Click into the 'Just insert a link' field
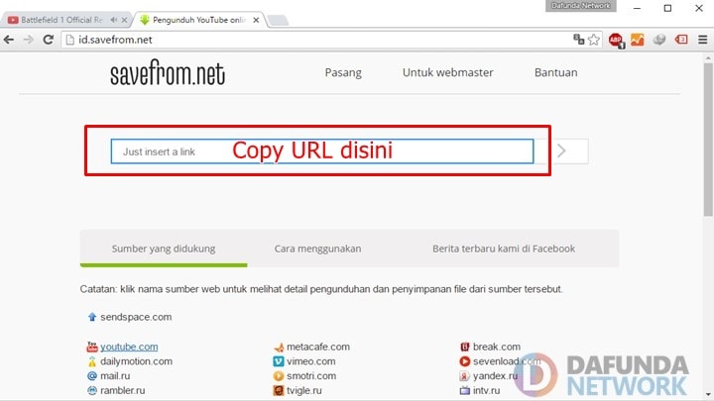This screenshot has width=714, height=401. point(322,151)
